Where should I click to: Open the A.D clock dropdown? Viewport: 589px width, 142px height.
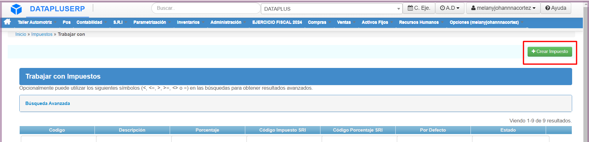click(x=450, y=8)
